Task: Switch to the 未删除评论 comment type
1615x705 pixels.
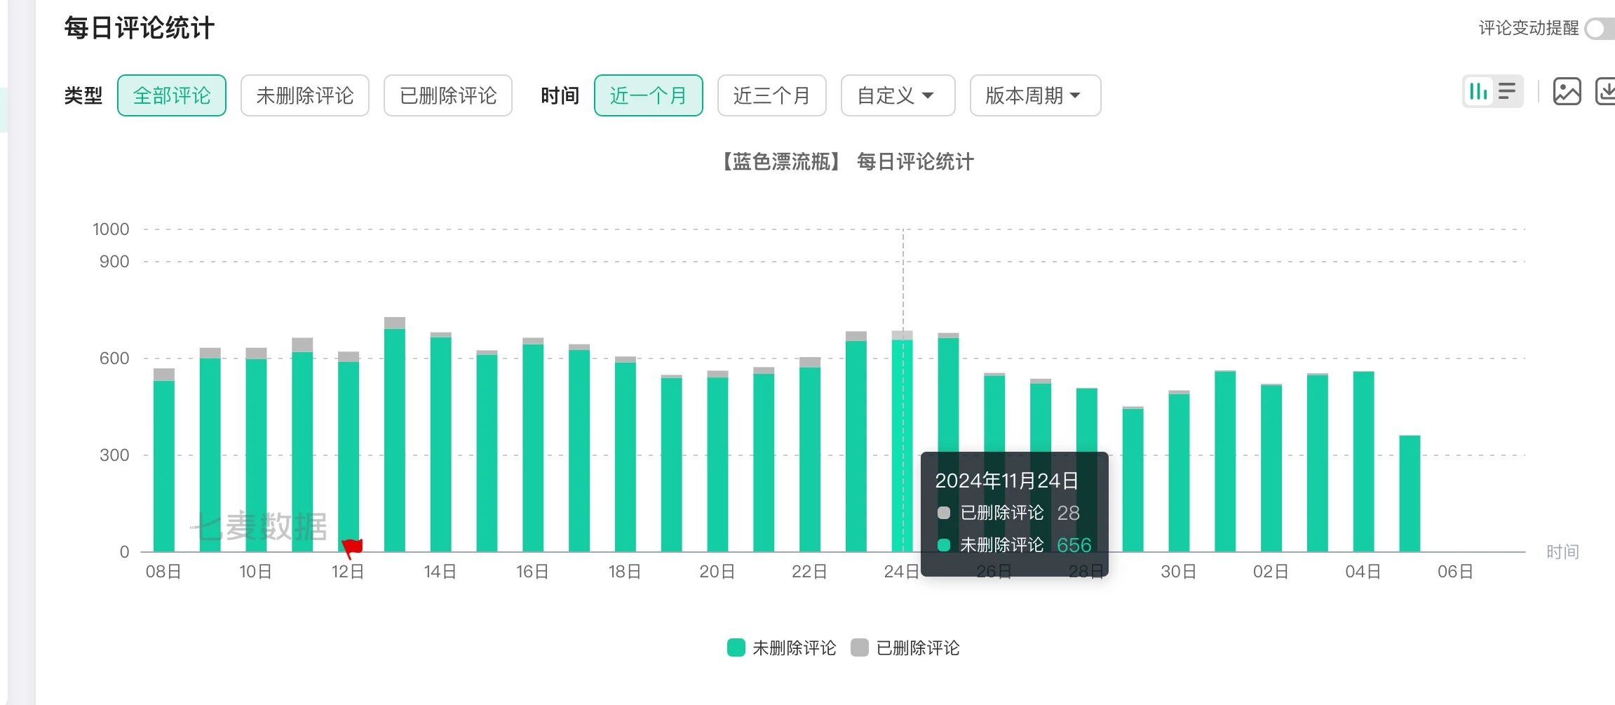Action: coord(305,95)
